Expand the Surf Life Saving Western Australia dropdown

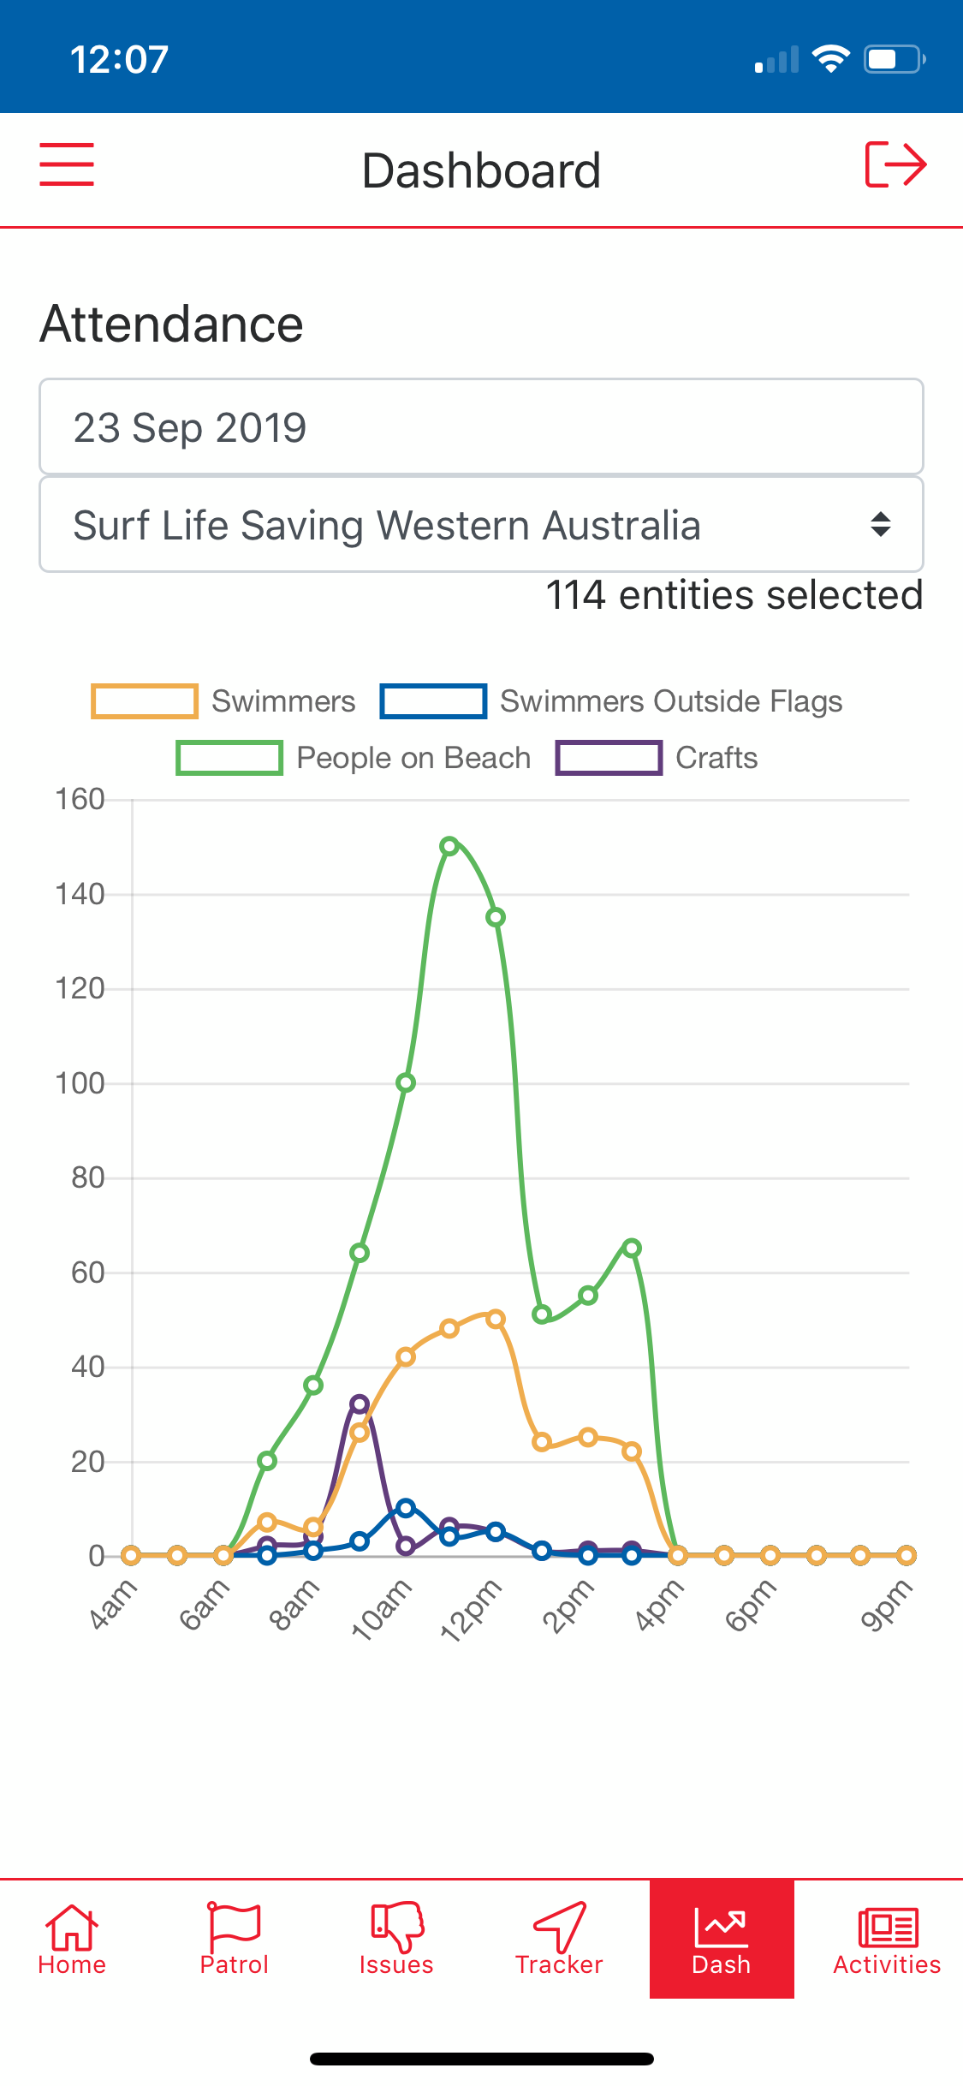click(481, 524)
